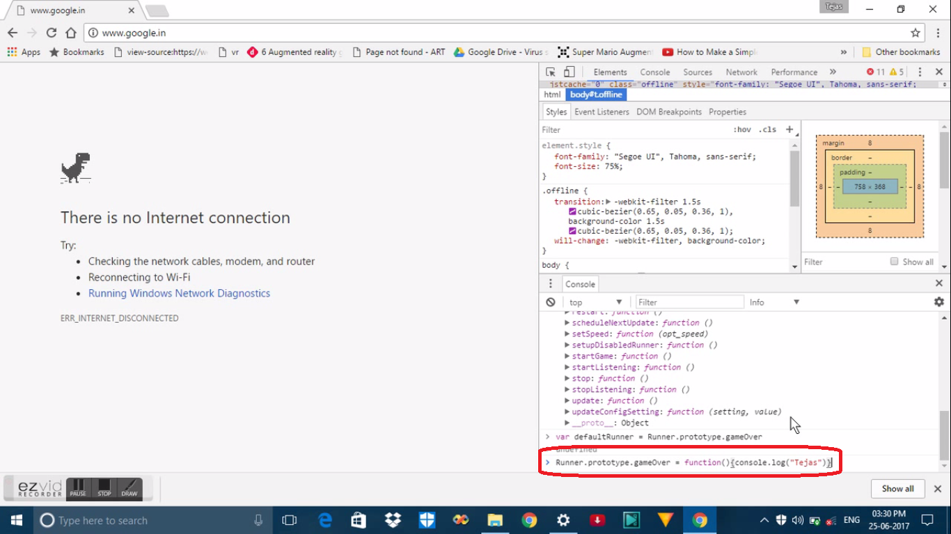Expand the stopListening function entry
Viewport: 951px width, 534px height.
click(567, 389)
